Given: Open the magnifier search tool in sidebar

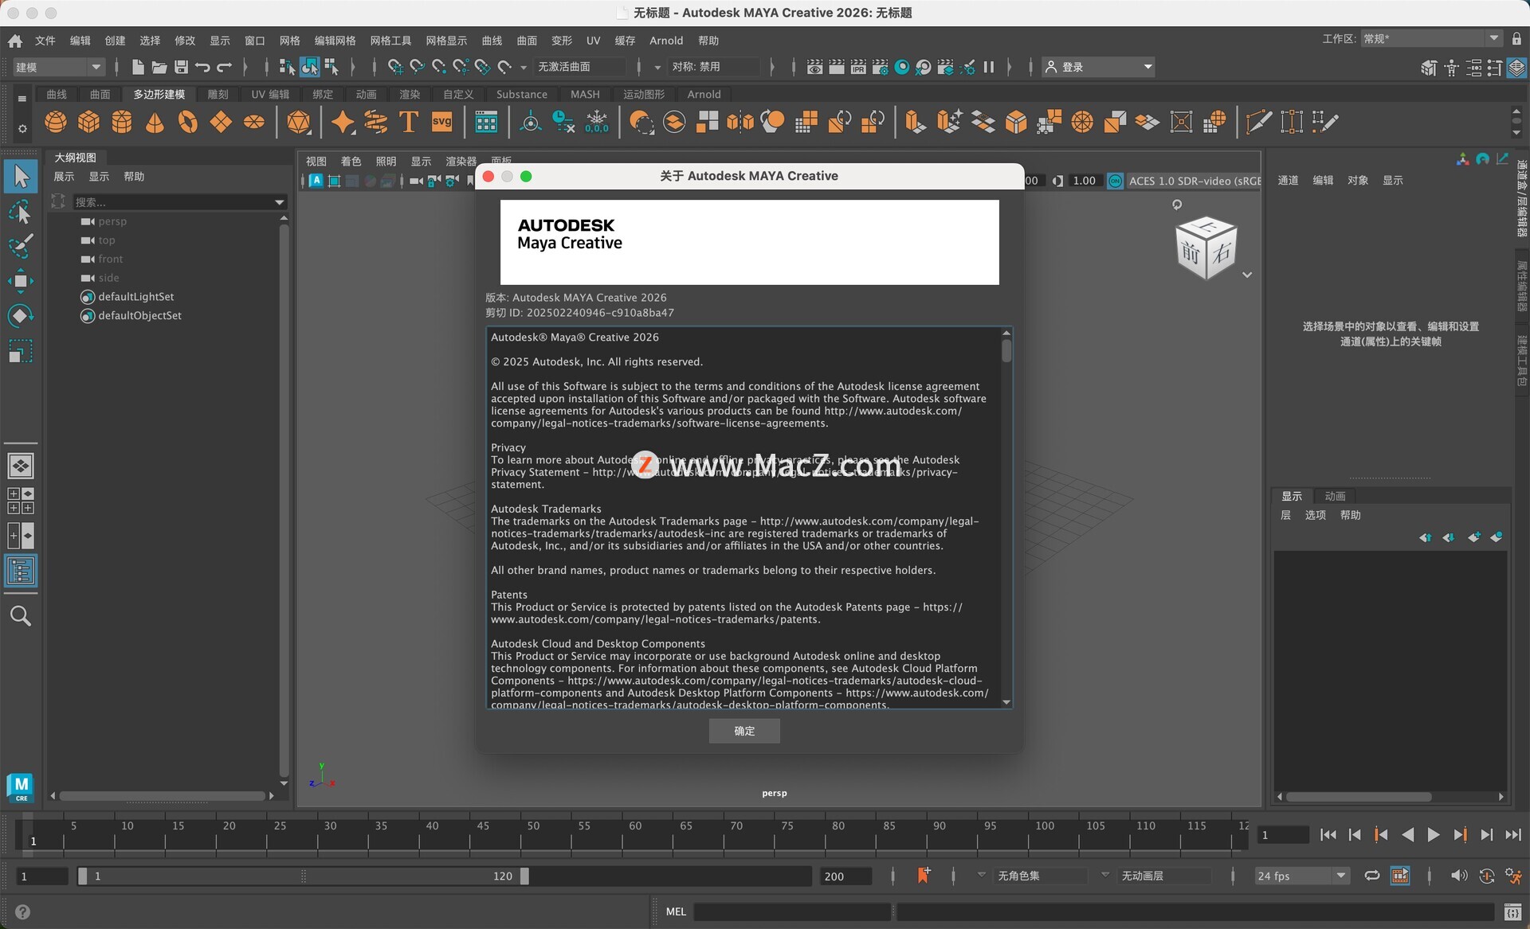Looking at the screenshot, I should 21,615.
